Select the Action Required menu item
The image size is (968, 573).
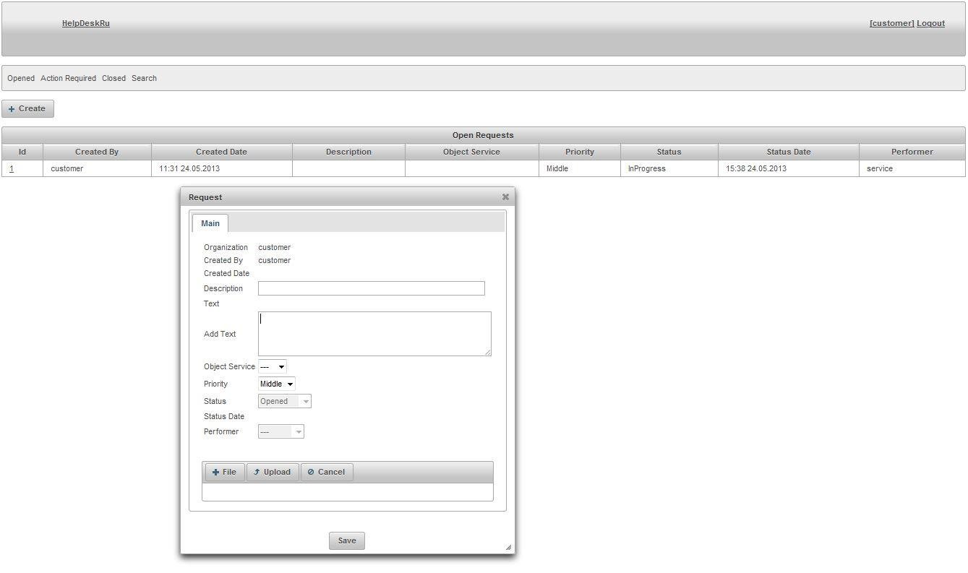pyautogui.click(x=68, y=78)
